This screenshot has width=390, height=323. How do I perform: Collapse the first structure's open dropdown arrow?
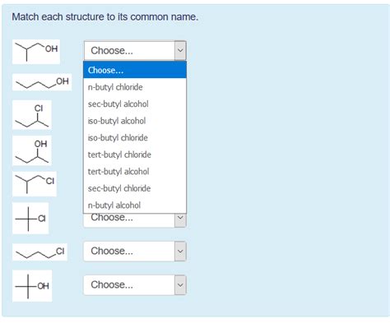click(x=180, y=50)
